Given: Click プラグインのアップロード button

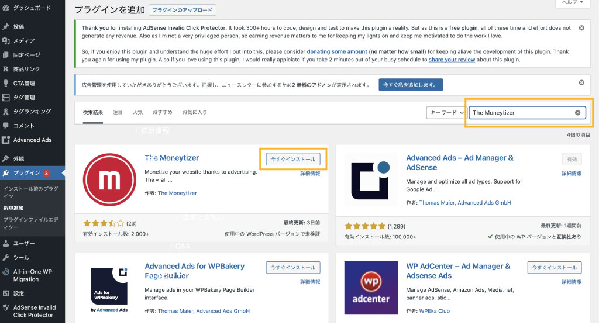Looking at the screenshot, I should tap(183, 10).
